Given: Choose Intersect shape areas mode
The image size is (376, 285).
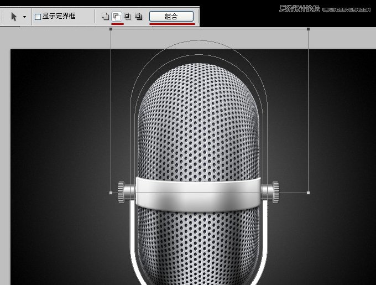Looking at the screenshot, I should [128, 16].
